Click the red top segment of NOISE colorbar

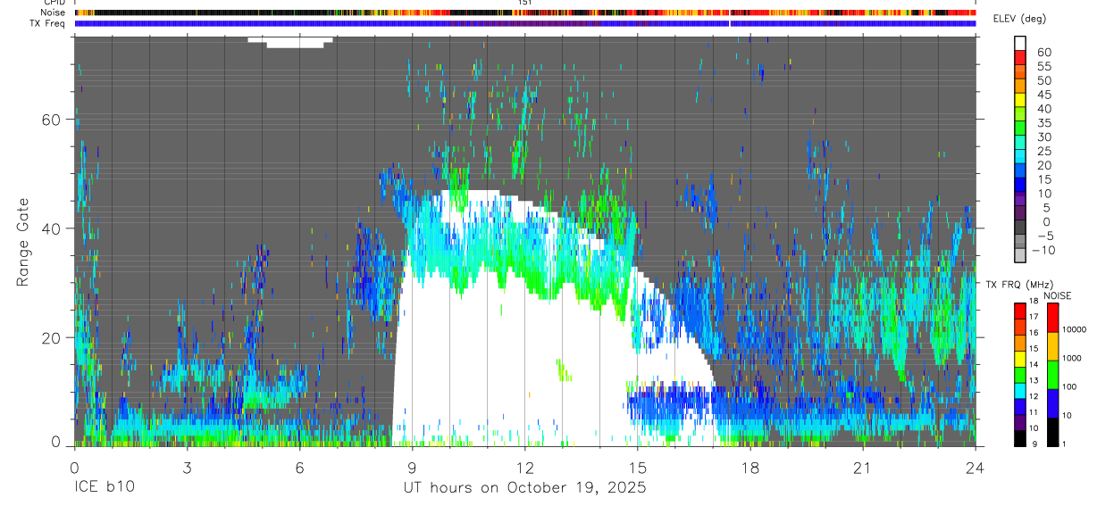1052,318
